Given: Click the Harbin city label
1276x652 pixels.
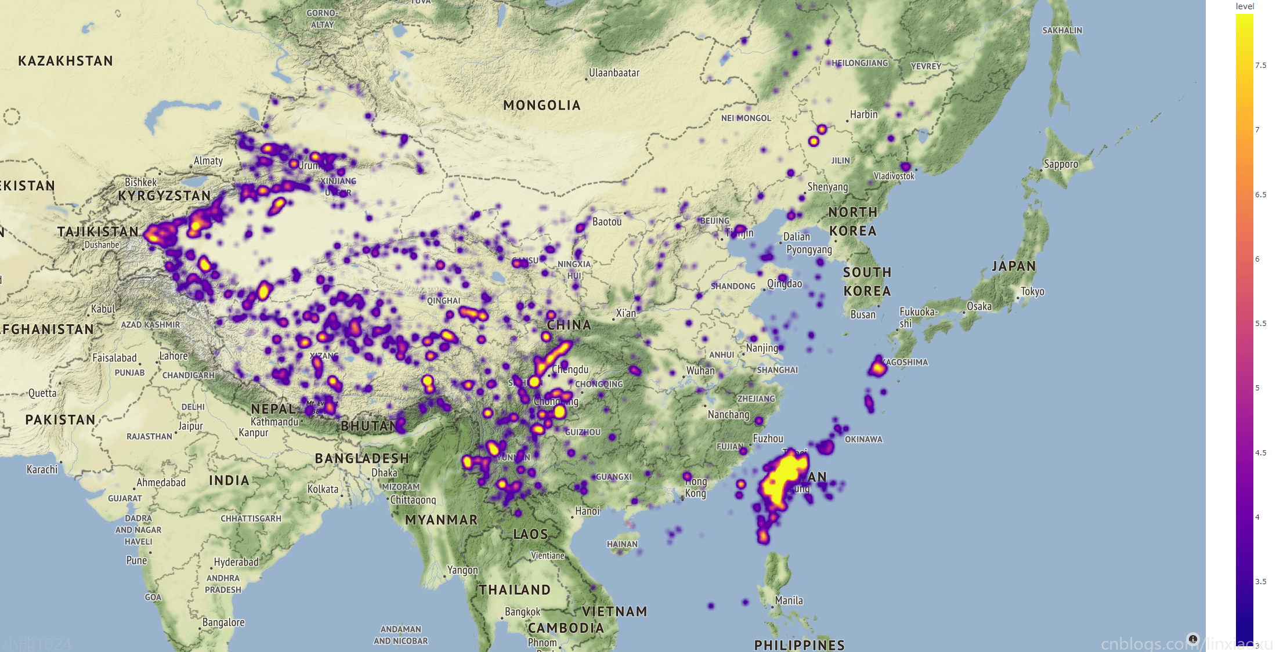Looking at the screenshot, I should click(x=863, y=115).
